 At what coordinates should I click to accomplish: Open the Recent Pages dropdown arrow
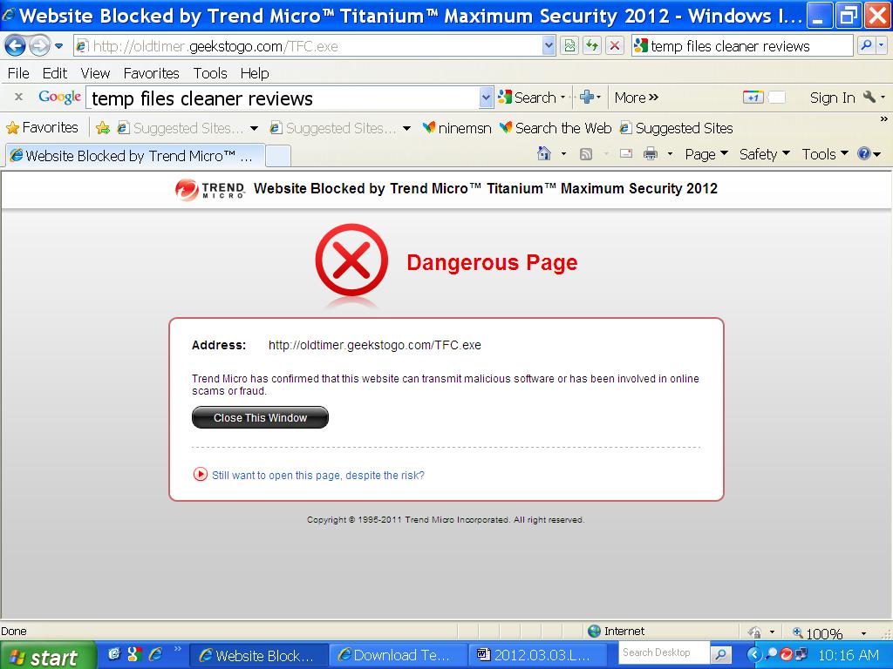coord(58,46)
